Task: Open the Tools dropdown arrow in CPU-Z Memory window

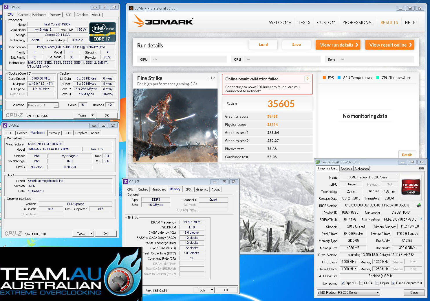Action: [212, 290]
